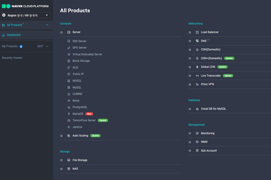This screenshot has height=180, width=271.
Task: Favorite File Storage with star
Action: pos(61,160)
